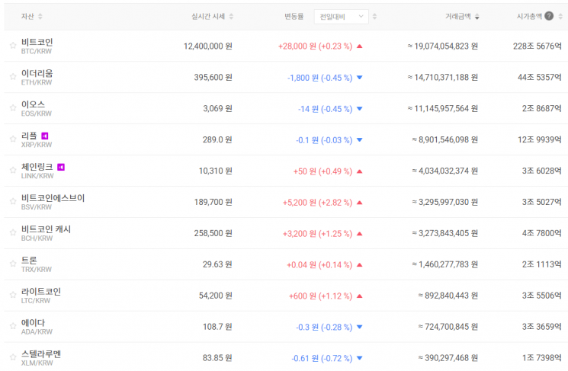Sort by 시가총액 using its sort arrows
The height and width of the screenshot is (371, 568).
tap(560, 16)
